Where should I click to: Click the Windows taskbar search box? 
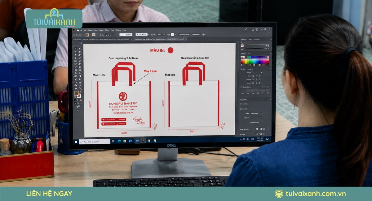click(95, 142)
